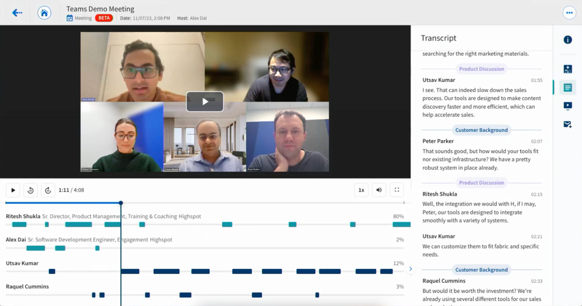This screenshot has height=306, width=582.
Task: Click Ritesh Shukla's first speaking segment
Action: [x=19, y=225]
